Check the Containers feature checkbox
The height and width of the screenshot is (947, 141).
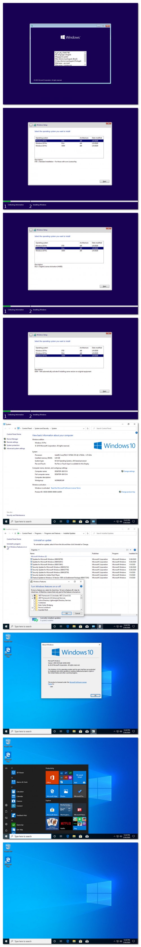(x=35, y=602)
